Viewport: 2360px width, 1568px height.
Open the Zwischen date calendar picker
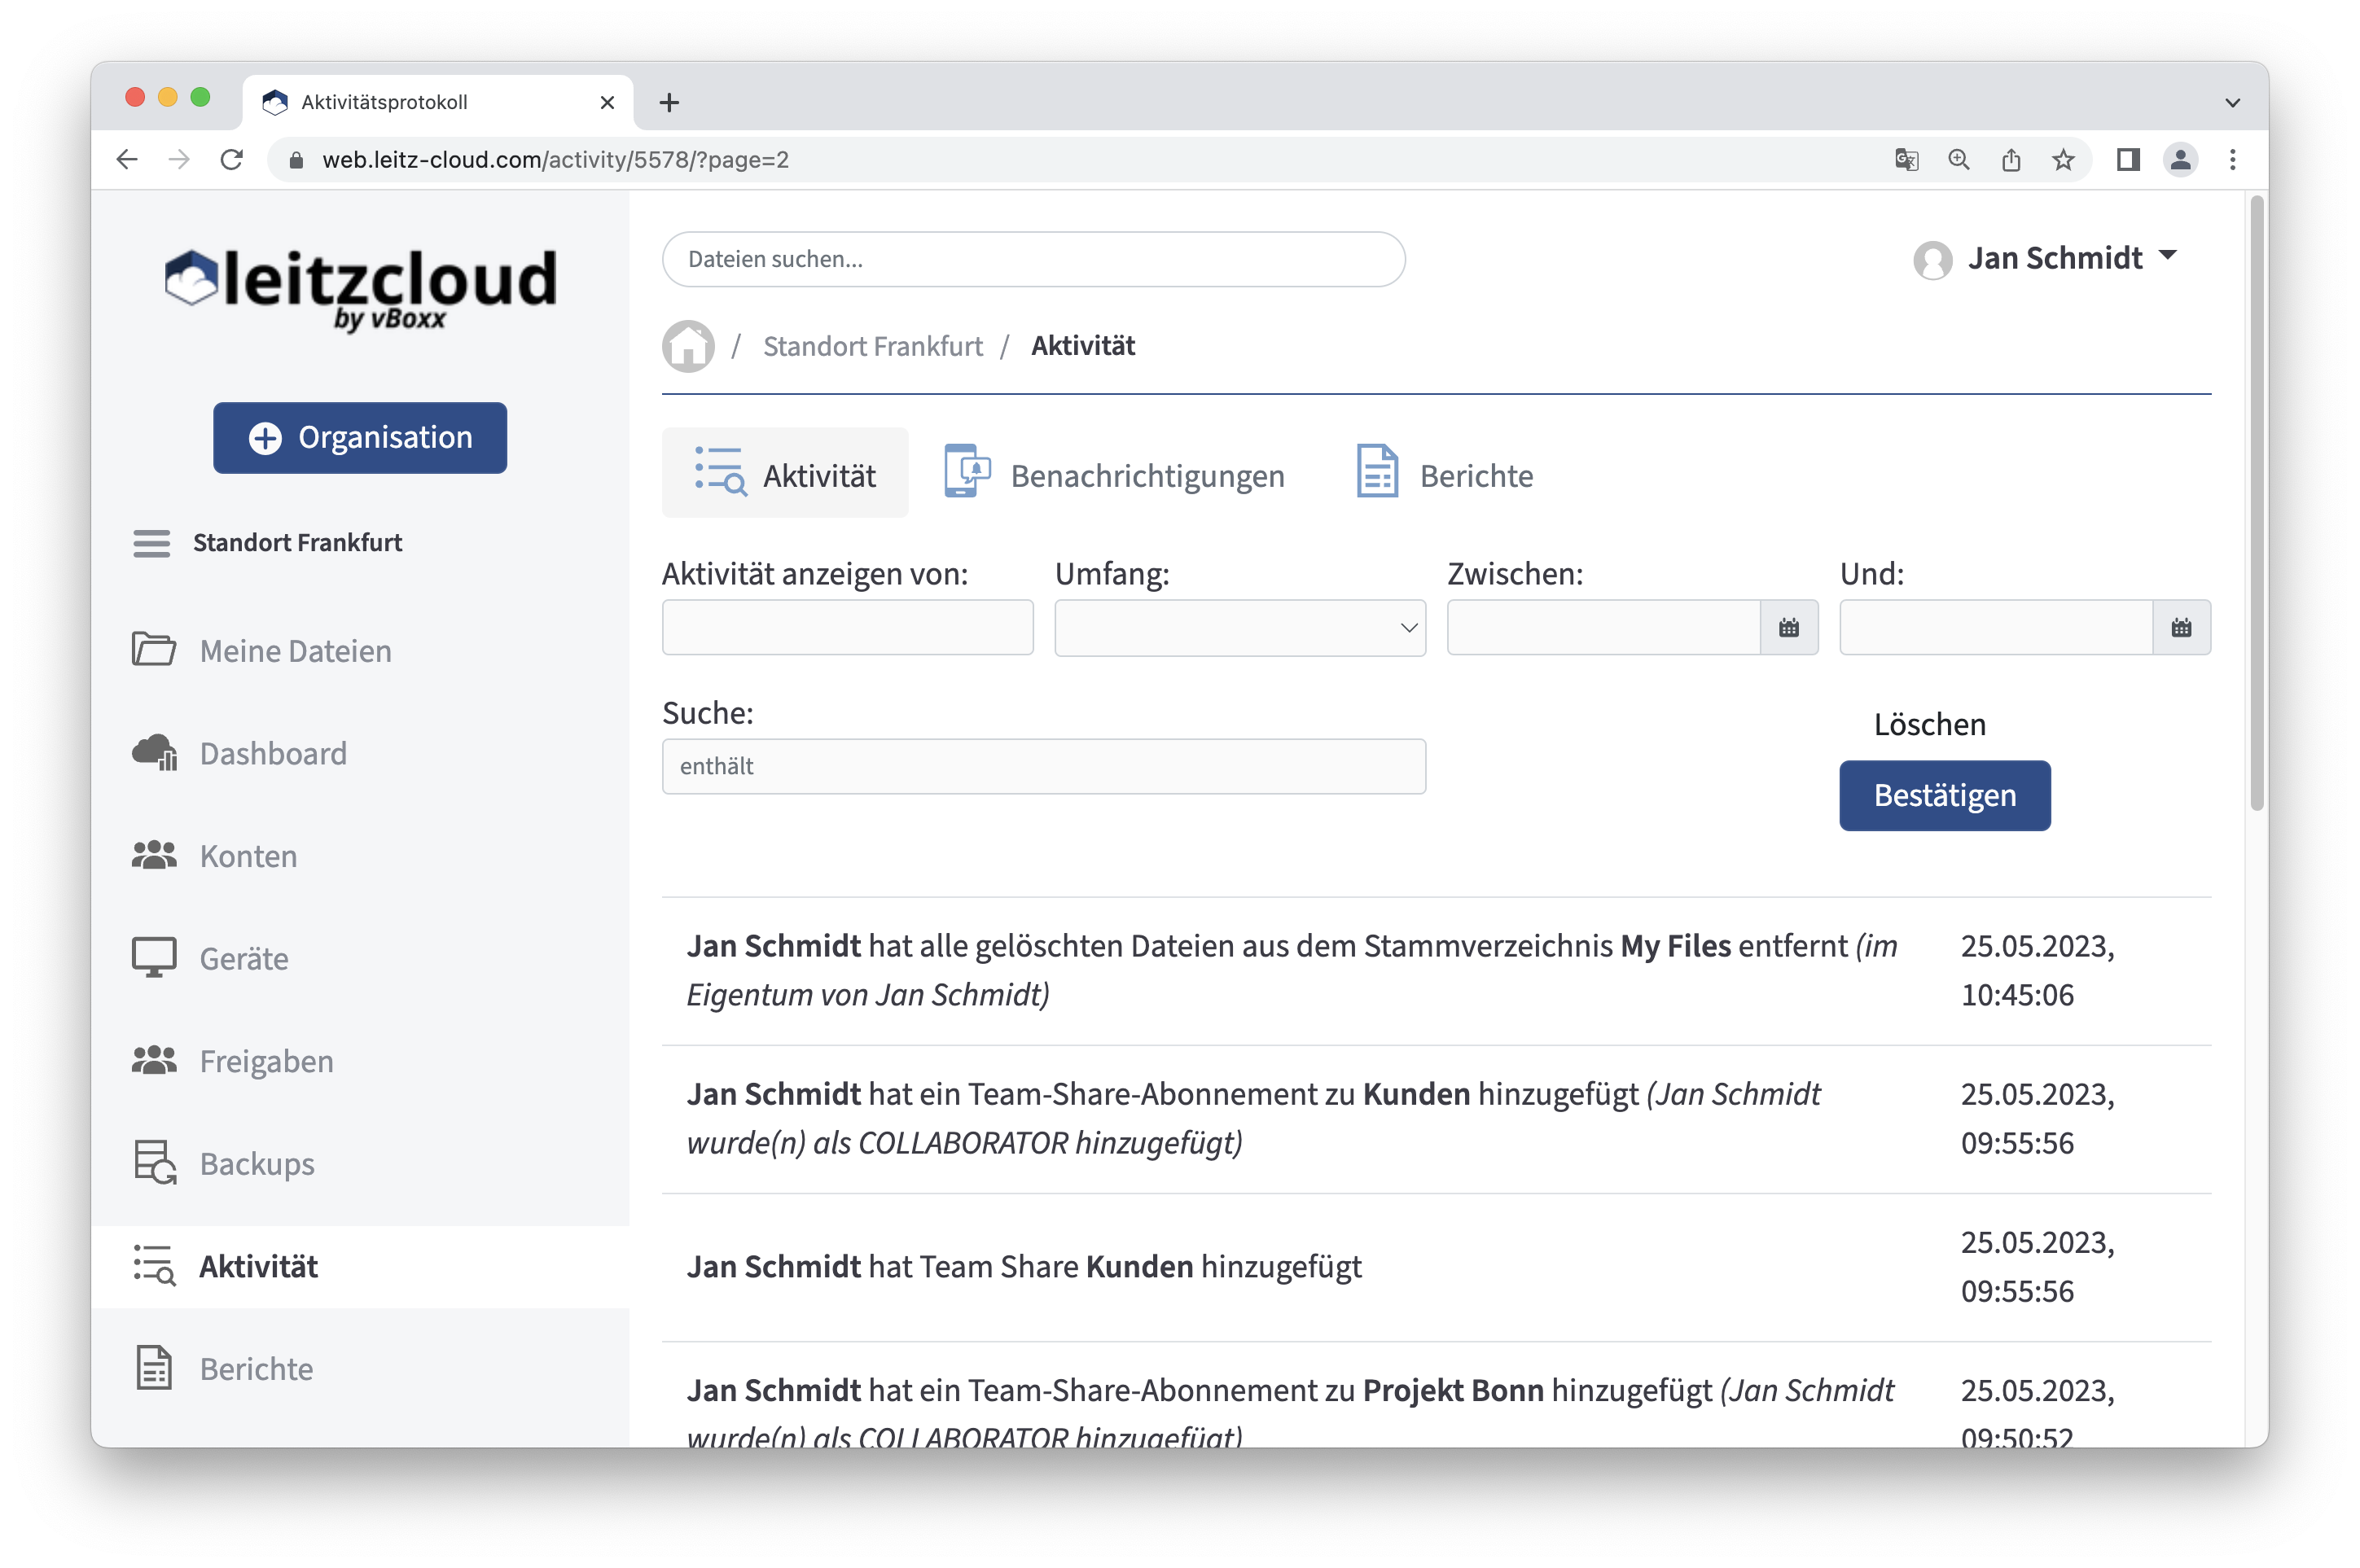click(1789, 628)
